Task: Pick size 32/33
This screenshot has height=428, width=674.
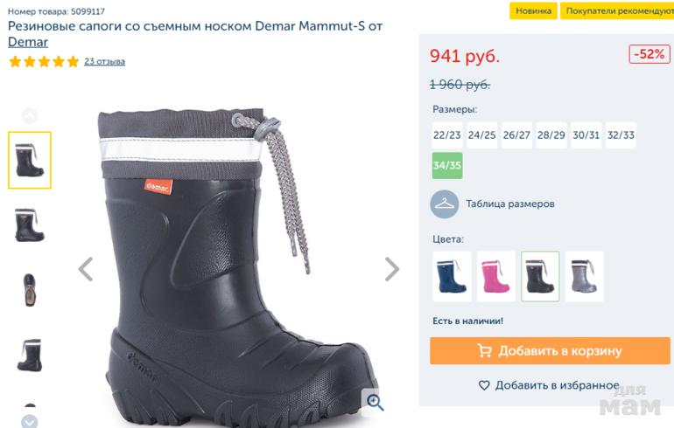Action: point(621,135)
